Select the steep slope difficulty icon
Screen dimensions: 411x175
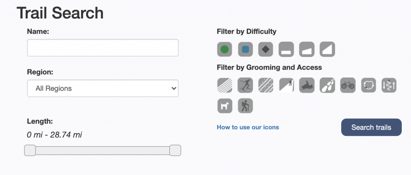pyautogui.click(x=328, y=49)
